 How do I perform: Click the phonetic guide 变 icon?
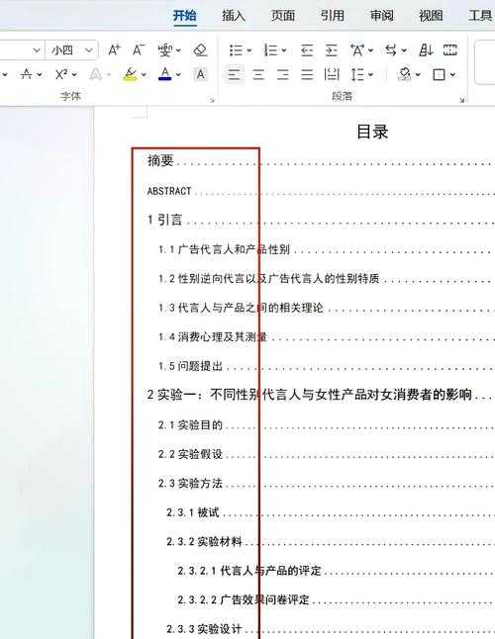coord(165,50)
